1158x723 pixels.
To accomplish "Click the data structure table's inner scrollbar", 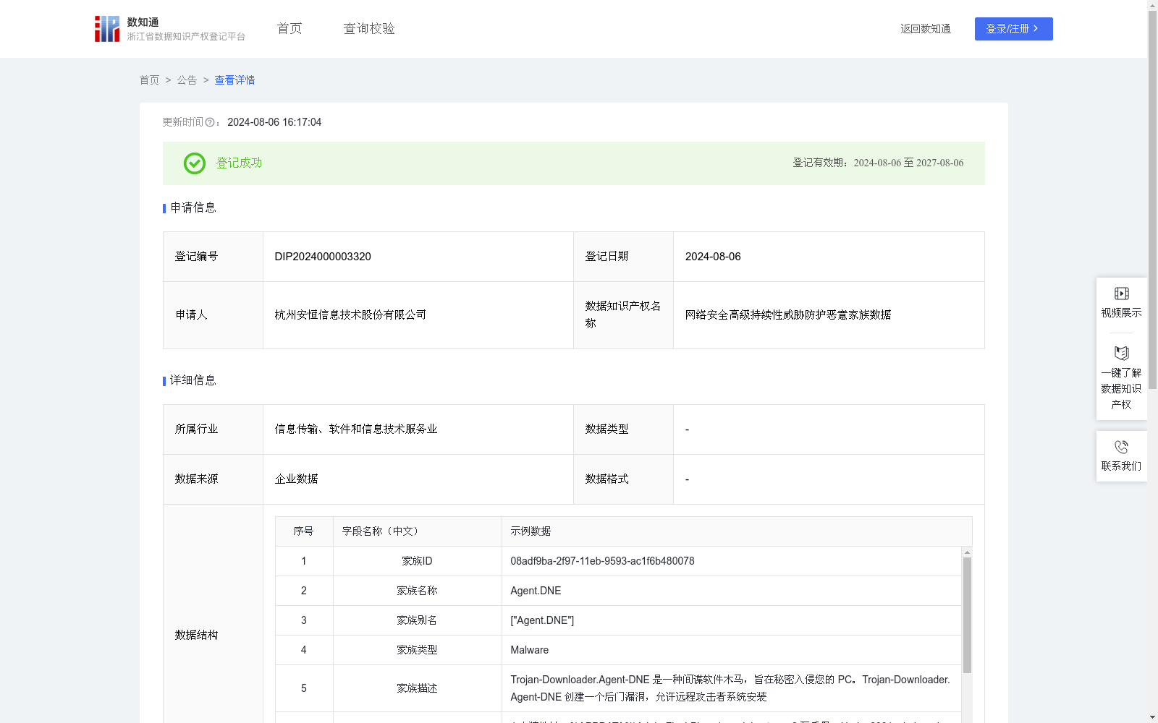I will [x=967, y=615].
